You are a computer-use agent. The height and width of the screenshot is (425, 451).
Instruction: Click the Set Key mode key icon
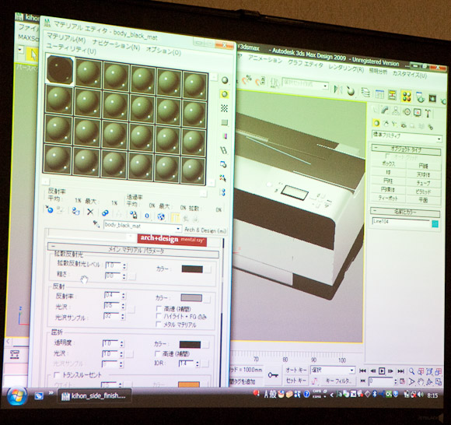[x=273, y=375]
